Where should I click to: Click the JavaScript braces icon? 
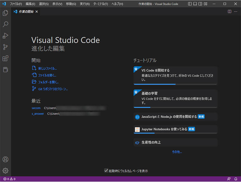[x=137, y=117]
